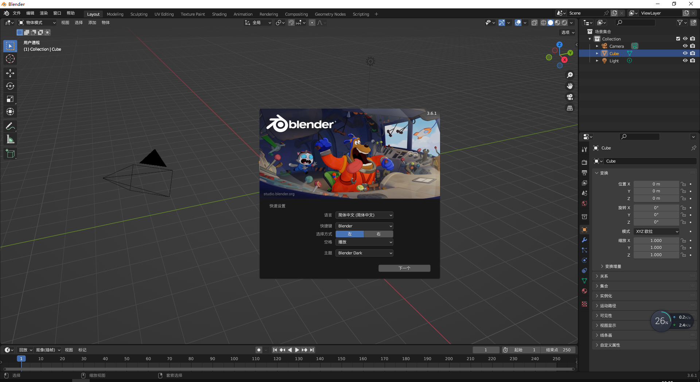The height and width of the screenshot is (382, 700).
Task: Click the 缩放 X value slider
Action: point(656,240)
